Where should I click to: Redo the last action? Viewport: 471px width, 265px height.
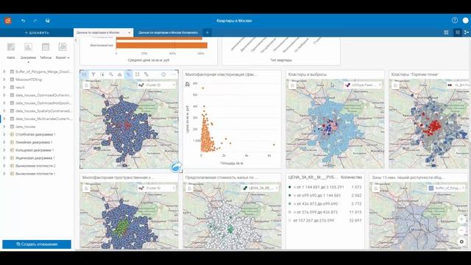35,21
